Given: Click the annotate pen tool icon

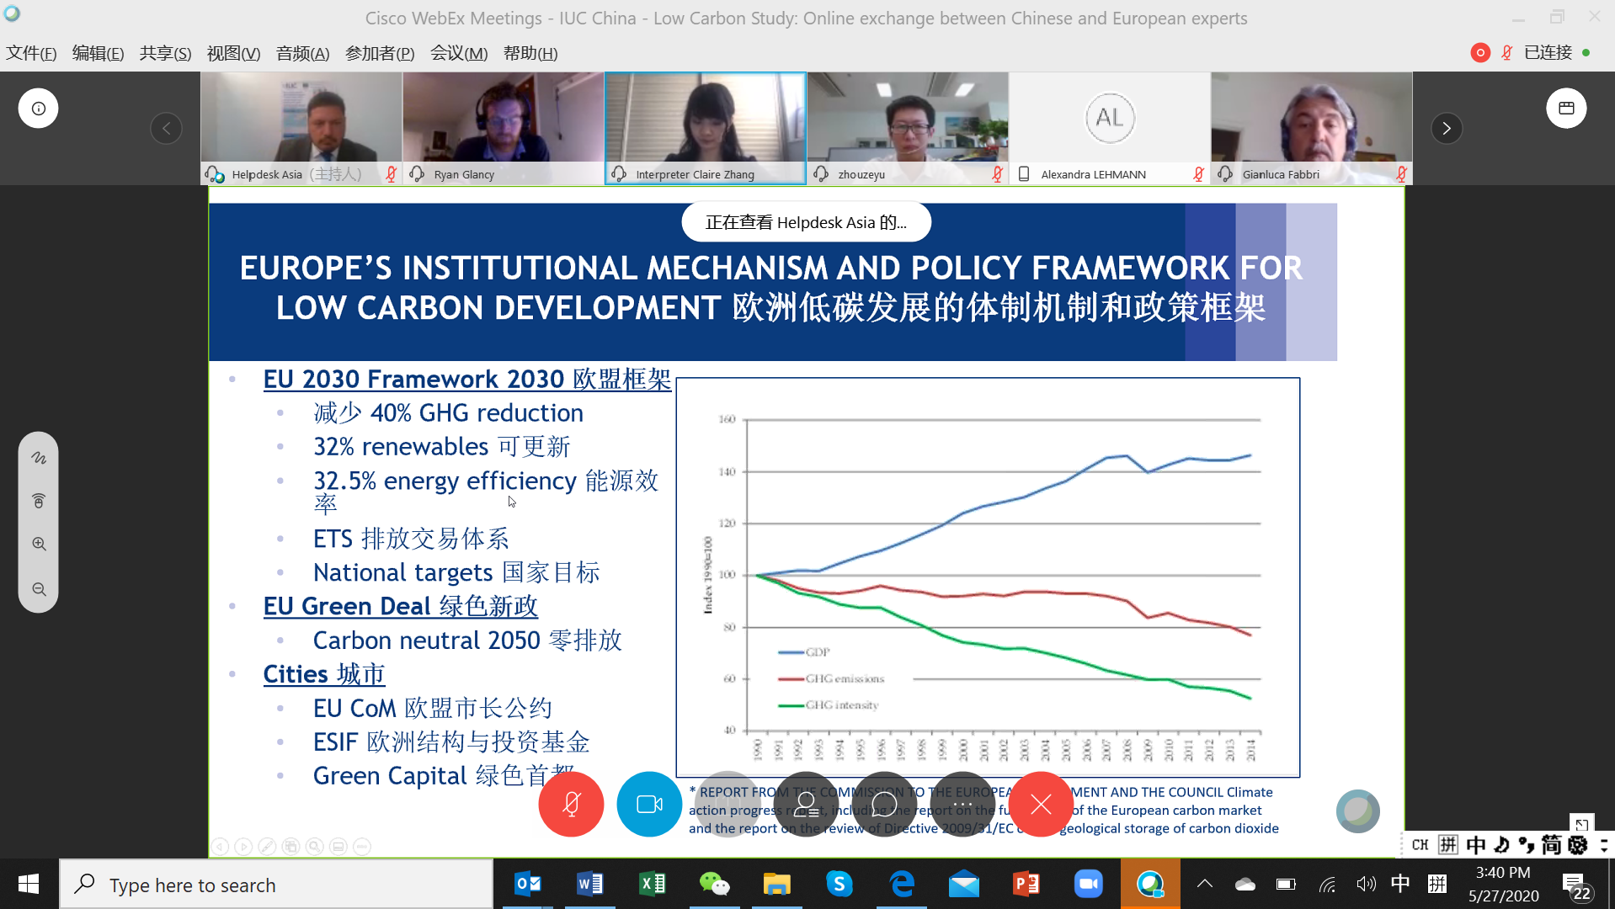Looking at the screenshot, I should coord(39,458).
